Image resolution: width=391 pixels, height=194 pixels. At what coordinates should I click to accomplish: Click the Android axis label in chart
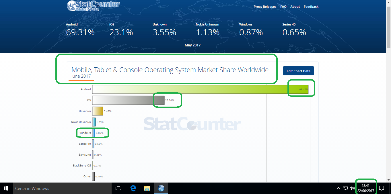coord(86,89)
